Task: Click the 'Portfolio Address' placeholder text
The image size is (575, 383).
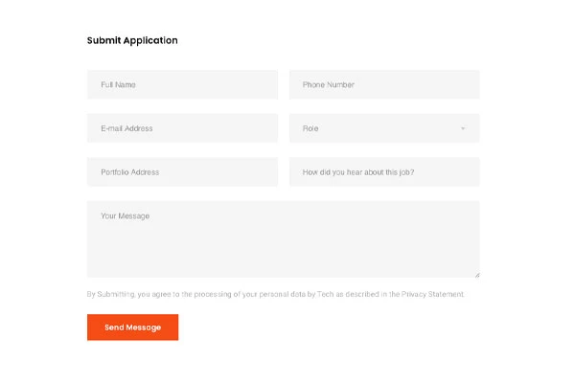Action: tap(129, 172)
